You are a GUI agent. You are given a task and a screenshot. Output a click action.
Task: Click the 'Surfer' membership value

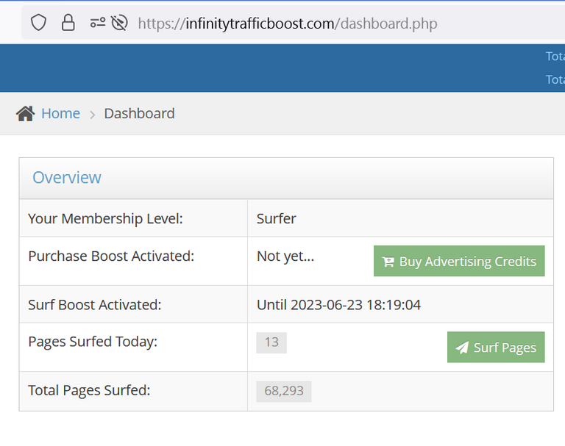(x=277, y=218)
